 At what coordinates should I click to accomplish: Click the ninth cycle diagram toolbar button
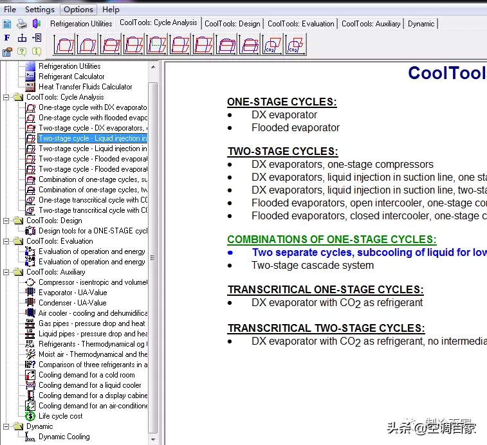pyautogui.click(x=250, y=45)
